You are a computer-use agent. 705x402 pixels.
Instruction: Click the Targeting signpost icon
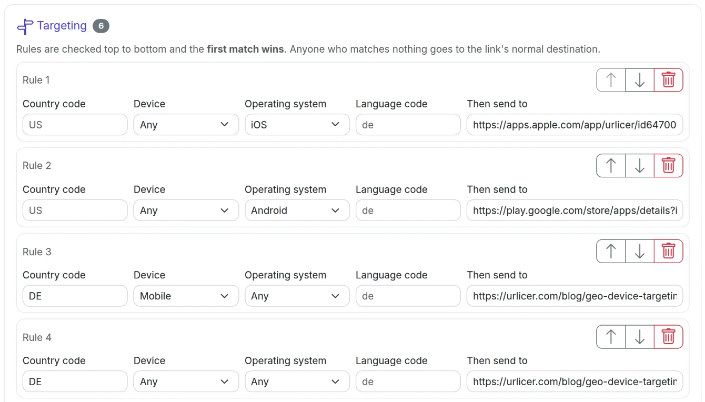[x=25, y=26]
